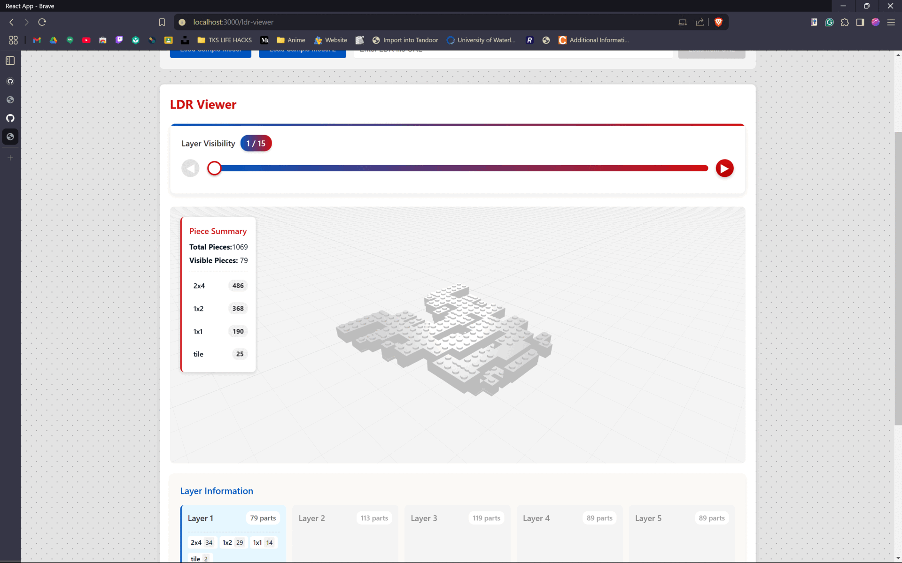
Task: Expand the TKS LIFE HACKS bookmark folder
Action: coord(225,40)
